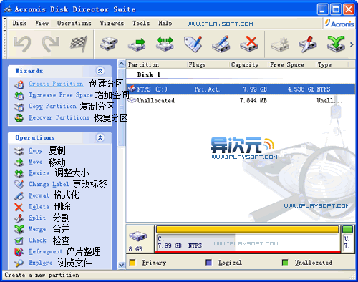The image size is (358, 282).
Task: Sort by the Free Space column header
Action: [x=292, y=64]
